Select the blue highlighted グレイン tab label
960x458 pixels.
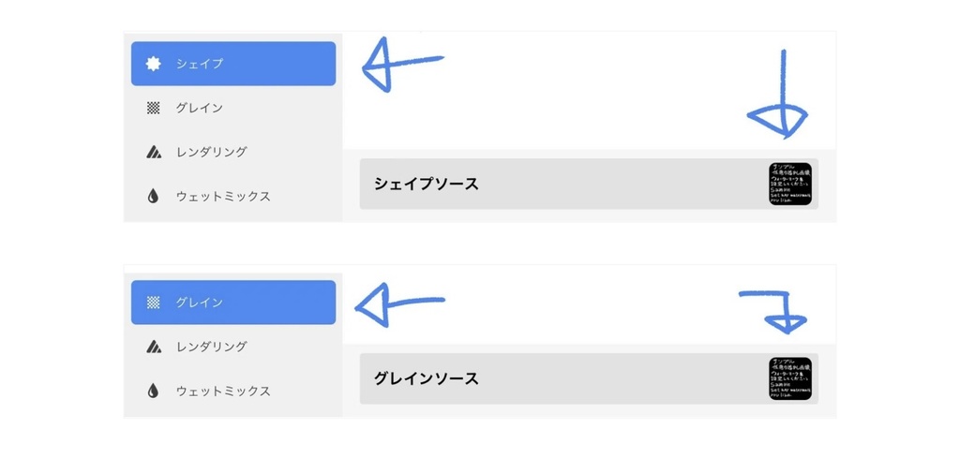200,303
